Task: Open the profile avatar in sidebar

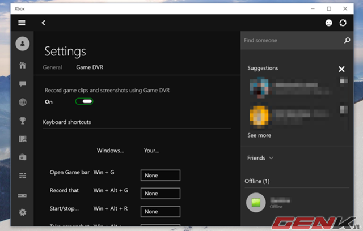Action: click(x=22, y=43)
